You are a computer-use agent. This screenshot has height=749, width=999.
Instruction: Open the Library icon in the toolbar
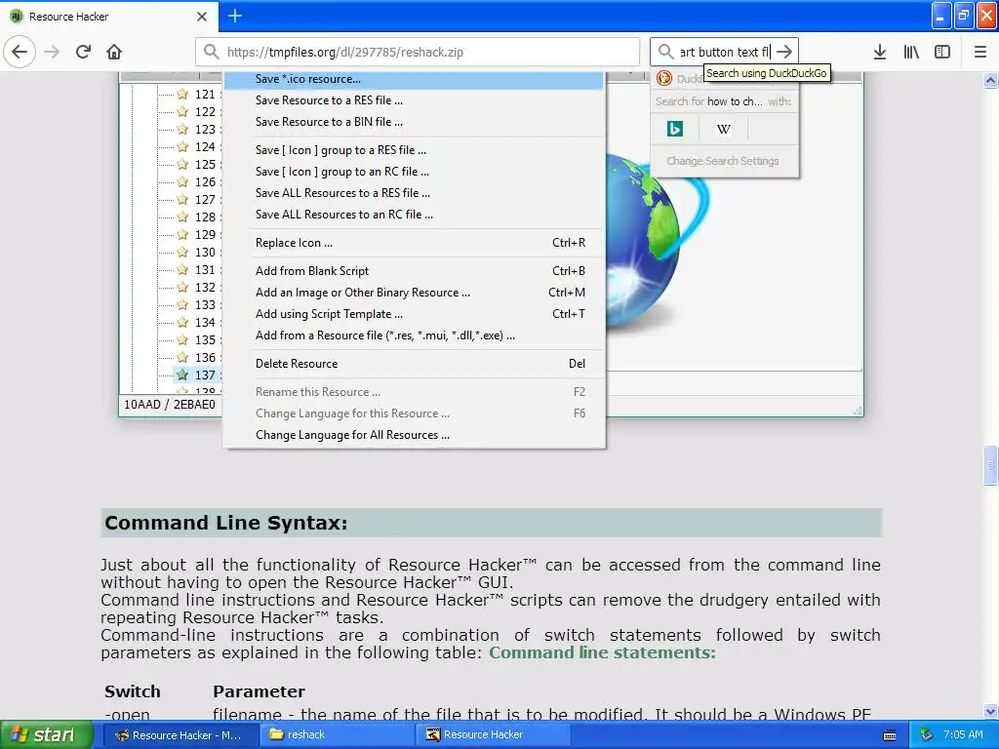coord(911,52)
